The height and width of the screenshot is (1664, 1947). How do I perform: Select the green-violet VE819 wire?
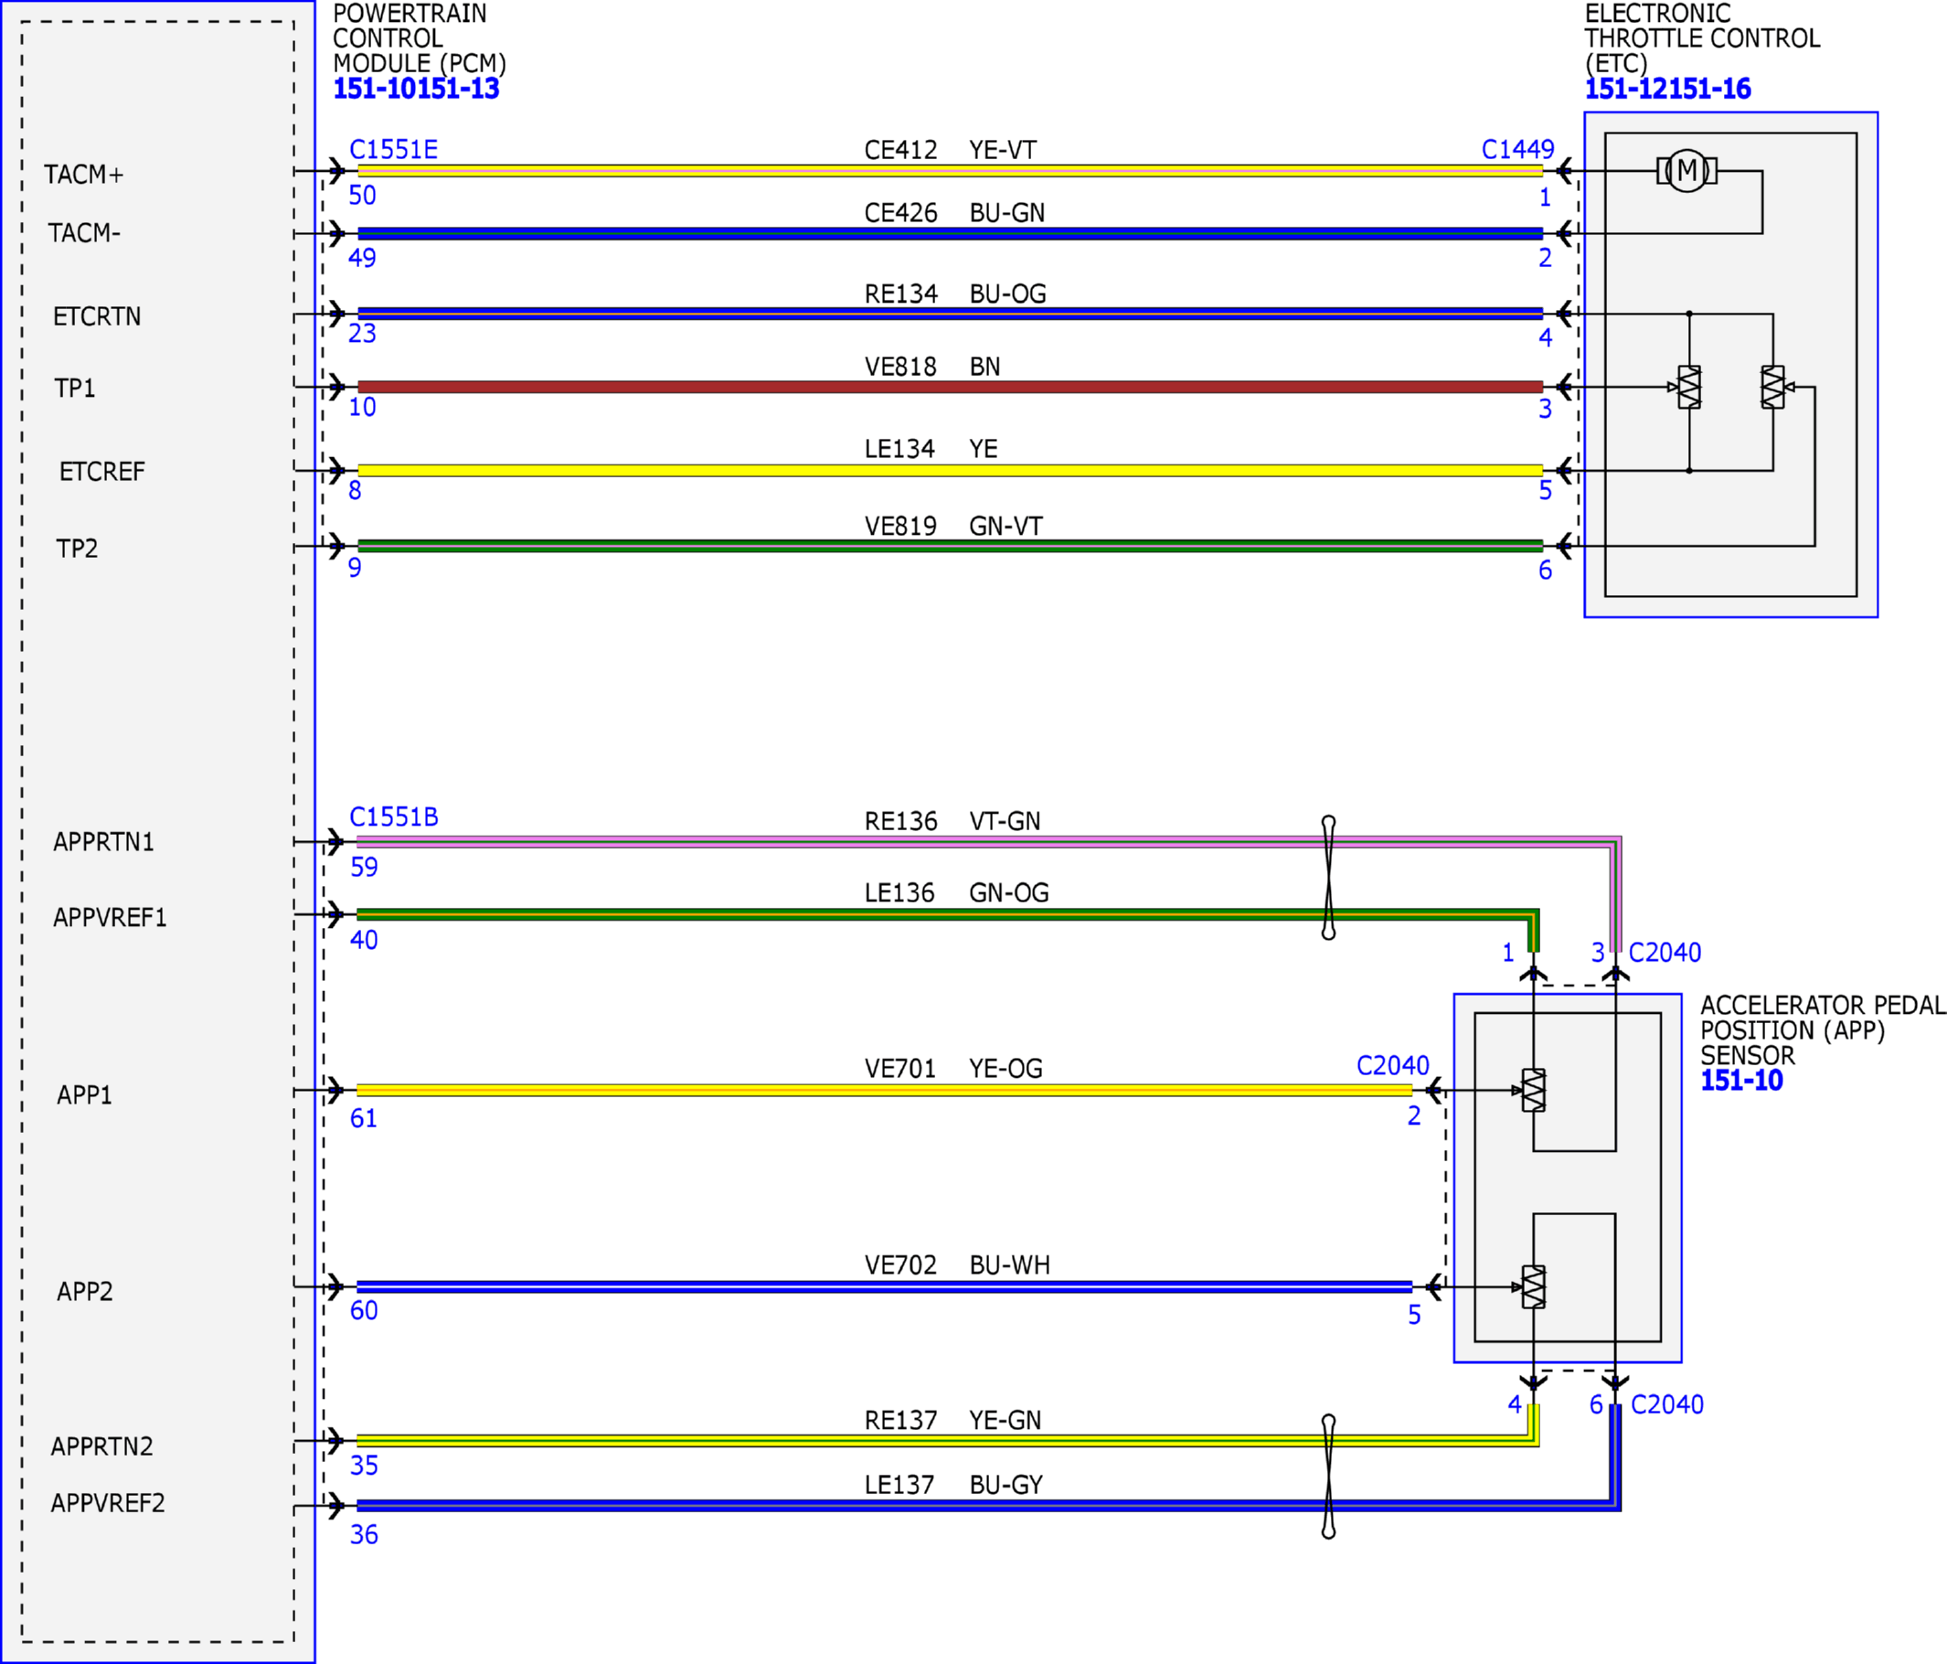tap(950, 545)
